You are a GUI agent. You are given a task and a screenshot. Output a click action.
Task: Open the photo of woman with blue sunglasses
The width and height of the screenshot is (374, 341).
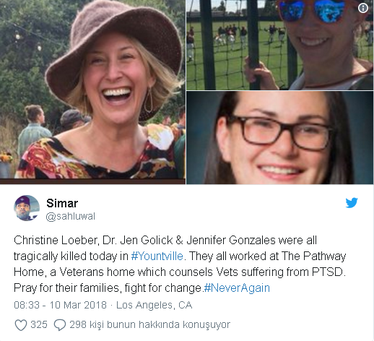280,45
